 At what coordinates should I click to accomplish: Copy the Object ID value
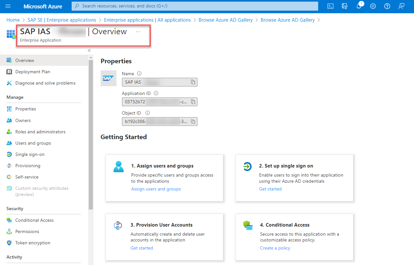pos(193,121)
